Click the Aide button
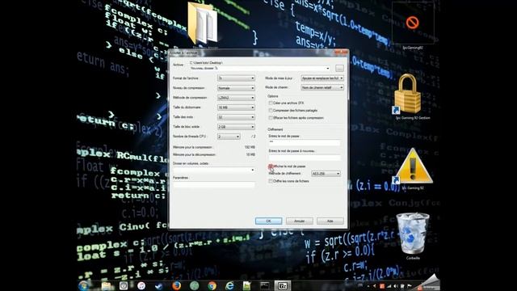517x291 pixels. (330, 221)
